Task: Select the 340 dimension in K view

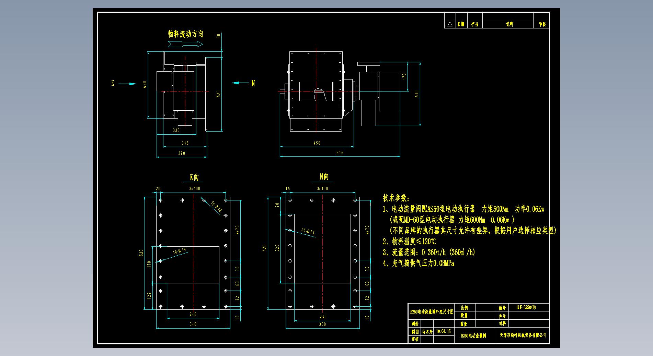Action: (x=193, y=324)
